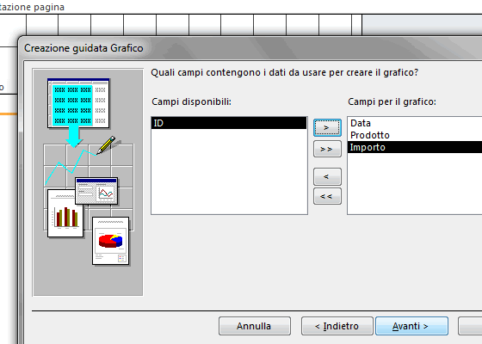Viewport: 482px width, 344px height.
Task: Continue with the Avanti button
Action: coord(411,326)
